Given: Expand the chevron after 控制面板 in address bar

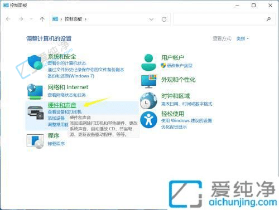Looking at the screenshot, I should [x=85, y=19].
